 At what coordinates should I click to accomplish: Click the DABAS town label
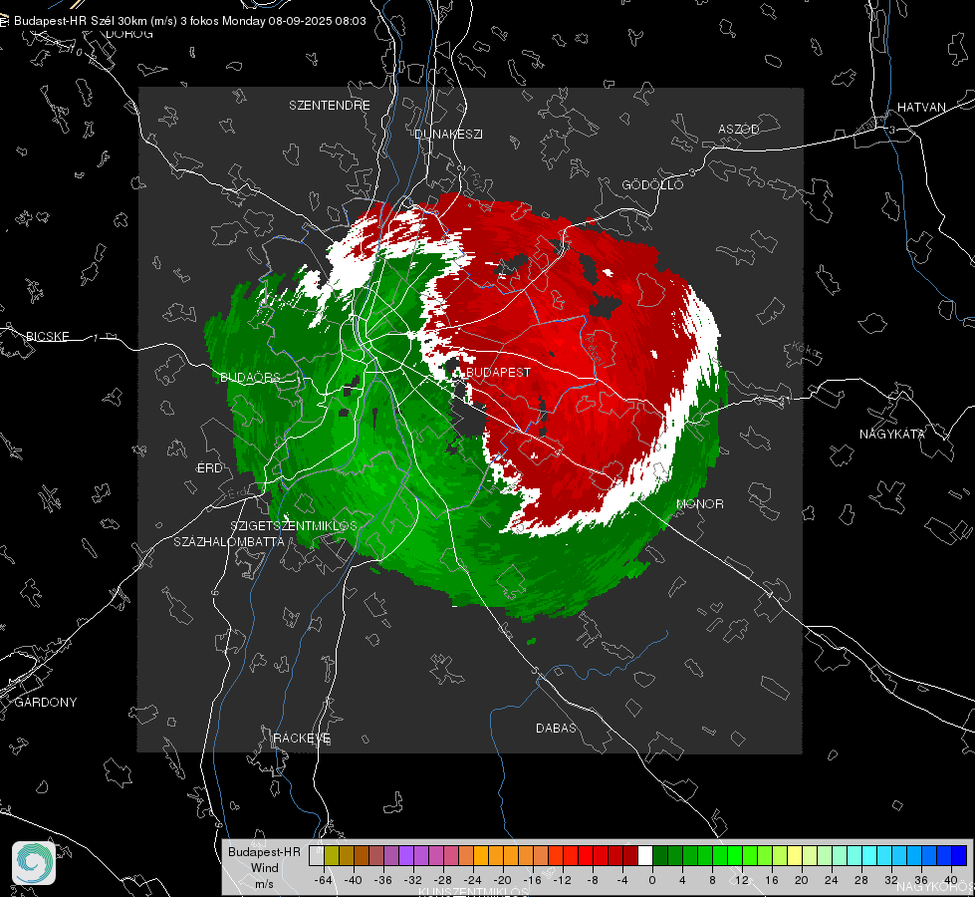[556, 728]
